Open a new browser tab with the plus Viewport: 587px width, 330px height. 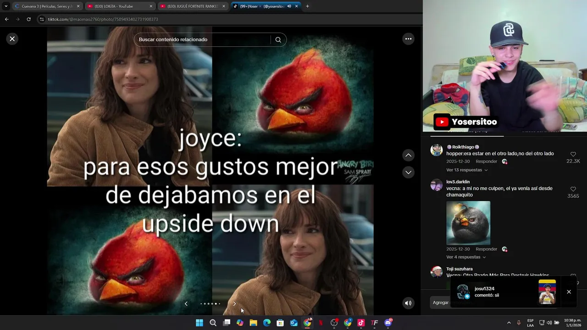[x=307, y=6]
